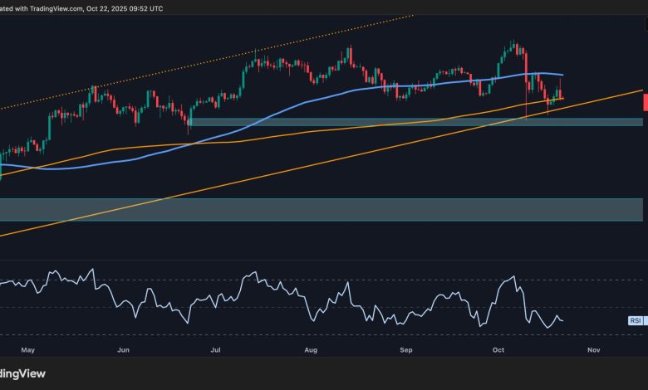
Task: Click the red current price marker
Action: point(645,102)
